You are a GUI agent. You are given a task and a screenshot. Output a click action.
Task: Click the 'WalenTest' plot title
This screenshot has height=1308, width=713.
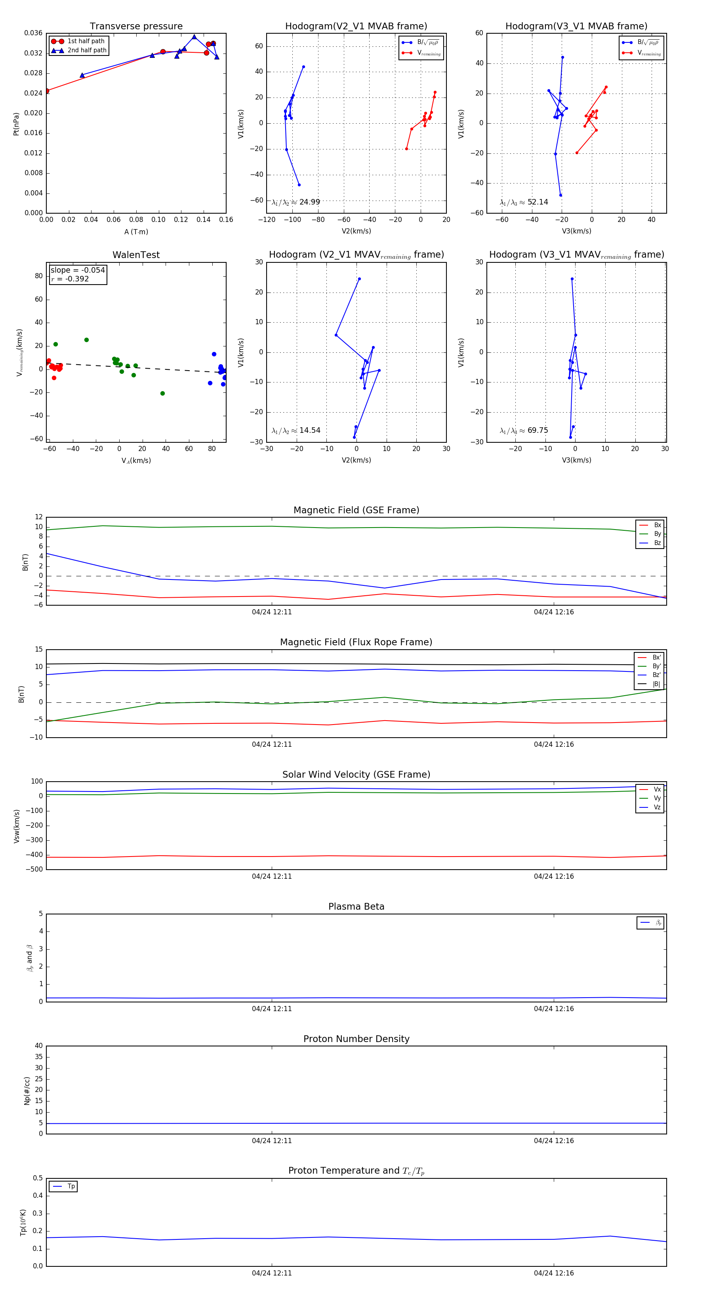tap(136, 255)
